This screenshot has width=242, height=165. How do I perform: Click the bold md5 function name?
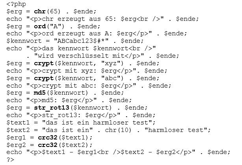coord(41,93)
